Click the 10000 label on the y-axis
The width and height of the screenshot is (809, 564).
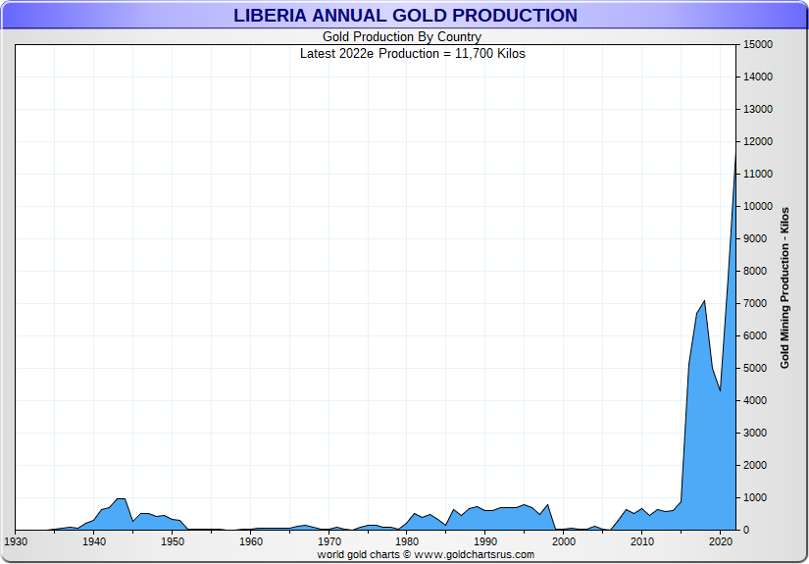[x=760, y=206]
